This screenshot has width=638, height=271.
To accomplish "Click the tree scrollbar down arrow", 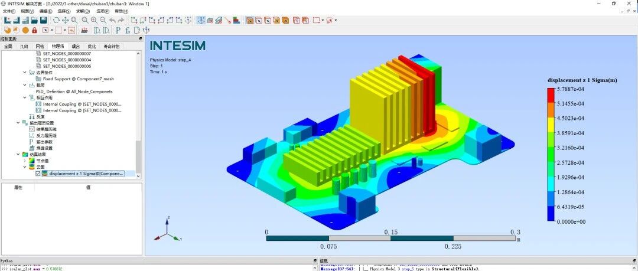I will pos(139,176).
